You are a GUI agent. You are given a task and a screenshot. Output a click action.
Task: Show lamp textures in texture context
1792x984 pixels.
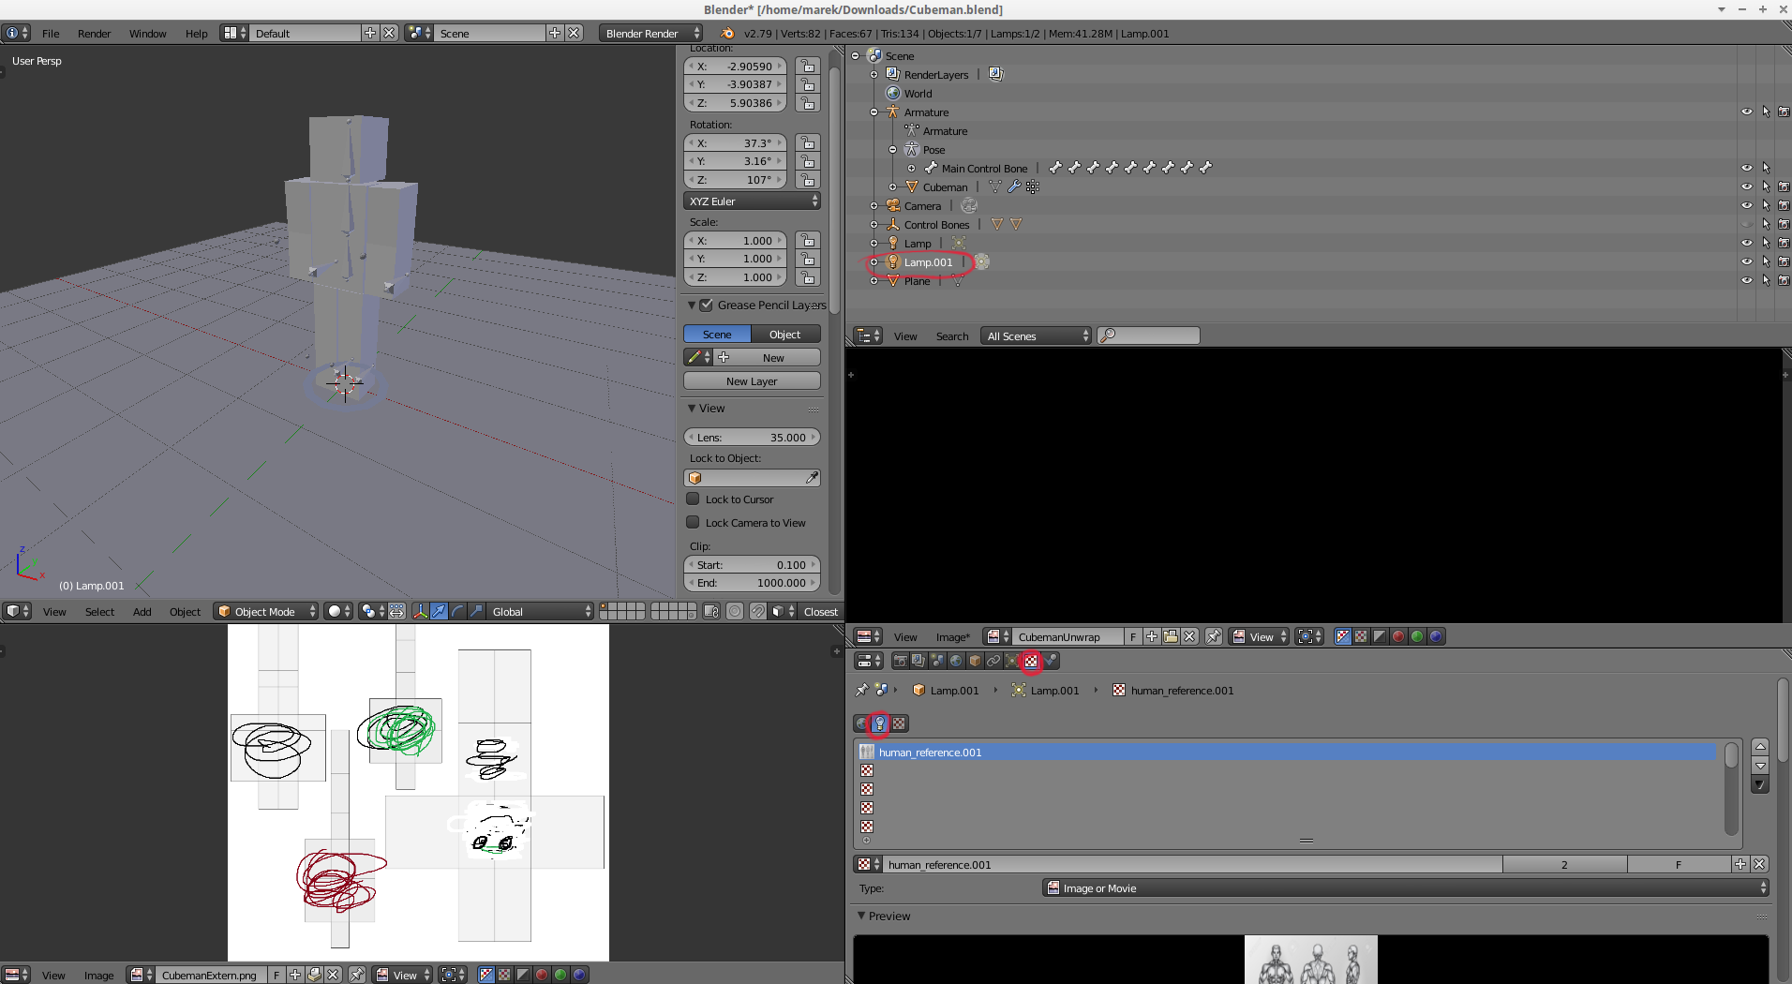pyautogui.click(x=880, y=723)
